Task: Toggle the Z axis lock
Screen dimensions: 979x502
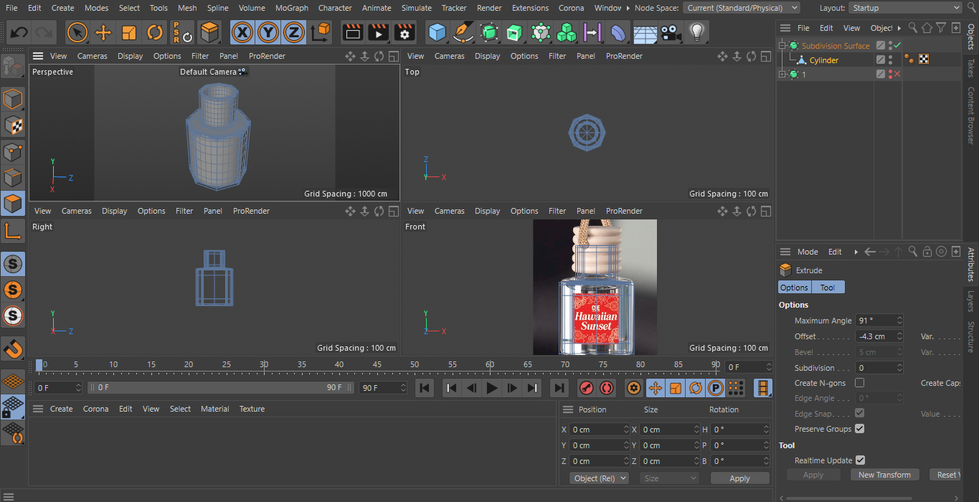Action: (294, 32)
